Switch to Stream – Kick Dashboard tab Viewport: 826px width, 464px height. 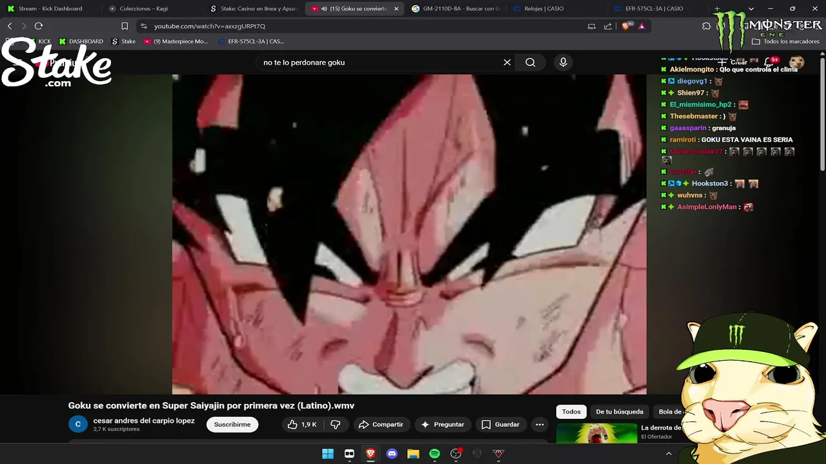click(50, 8)
